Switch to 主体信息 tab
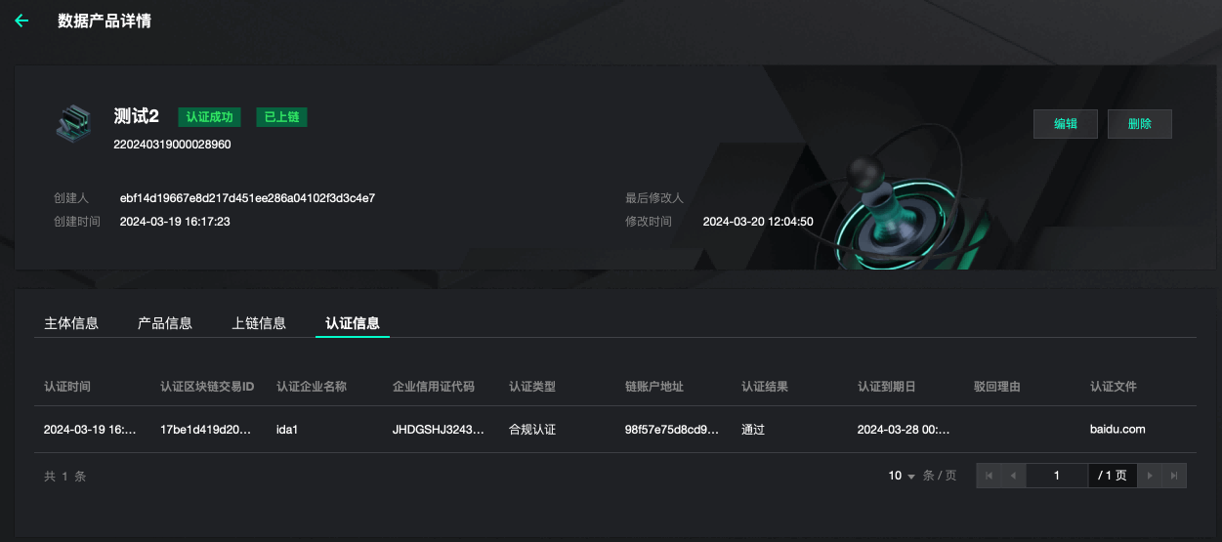The image size is (1222, 542). click(71, 323)
